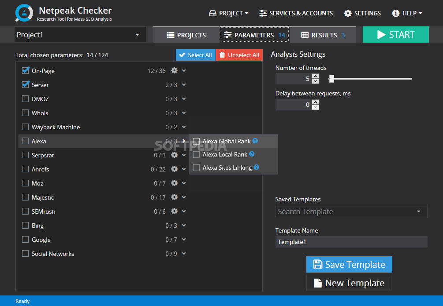Viewport: 443px width, 306px height.
Task: Show help for Alexa Global Rank
Action: click(255, 141)
